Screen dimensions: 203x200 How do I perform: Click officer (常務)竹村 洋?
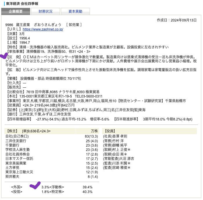[x=113, y=141]
